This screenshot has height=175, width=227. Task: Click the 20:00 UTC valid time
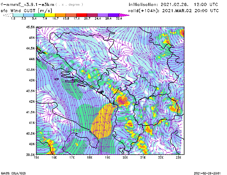point(207,11)
